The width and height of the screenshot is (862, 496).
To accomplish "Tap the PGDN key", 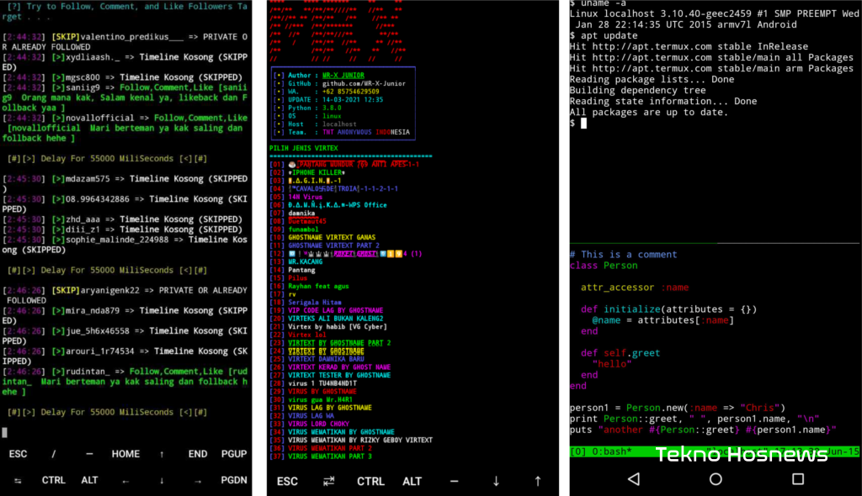I will [x=233, y=481].
